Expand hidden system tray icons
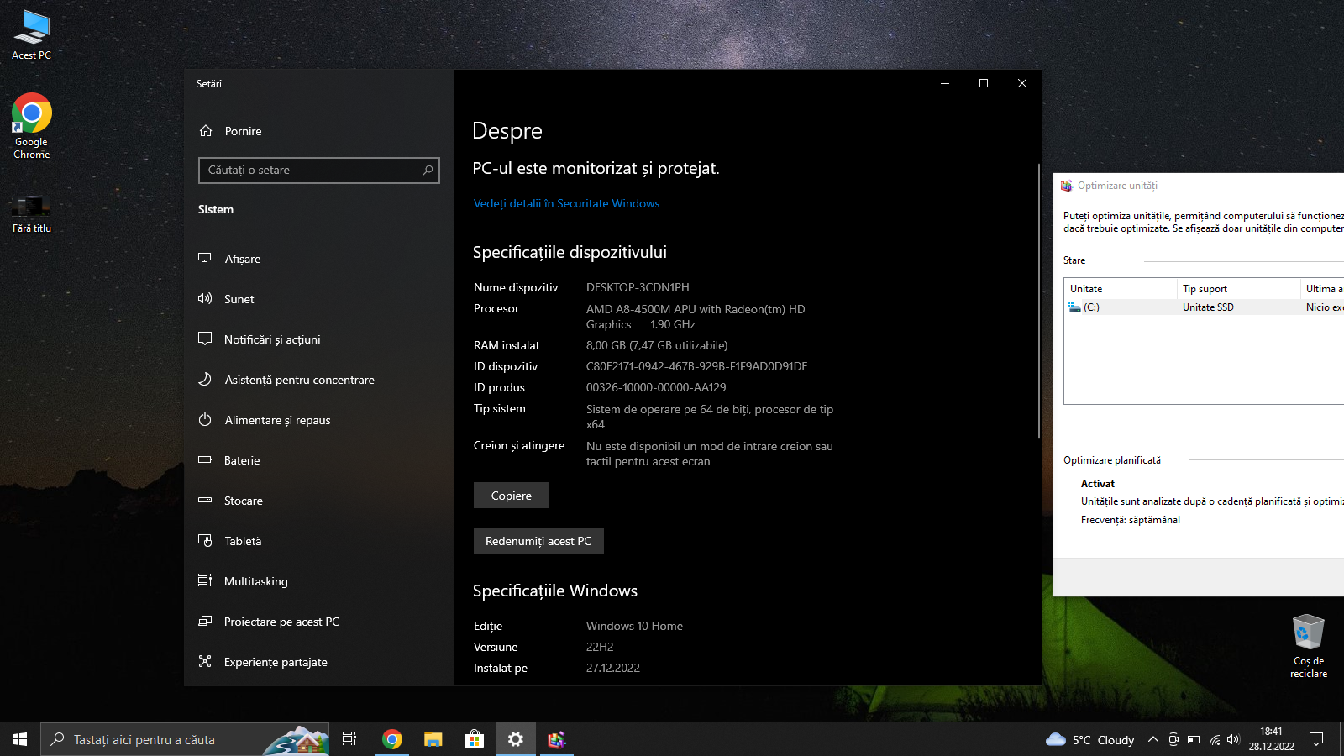 pyautogui.click(x=1153, y=740)
